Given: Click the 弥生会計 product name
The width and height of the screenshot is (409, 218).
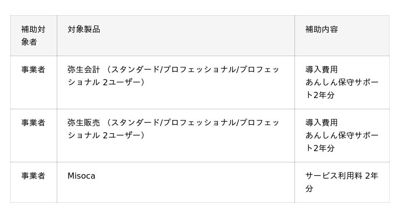Looking at the screenshot, I should [84, 69].
